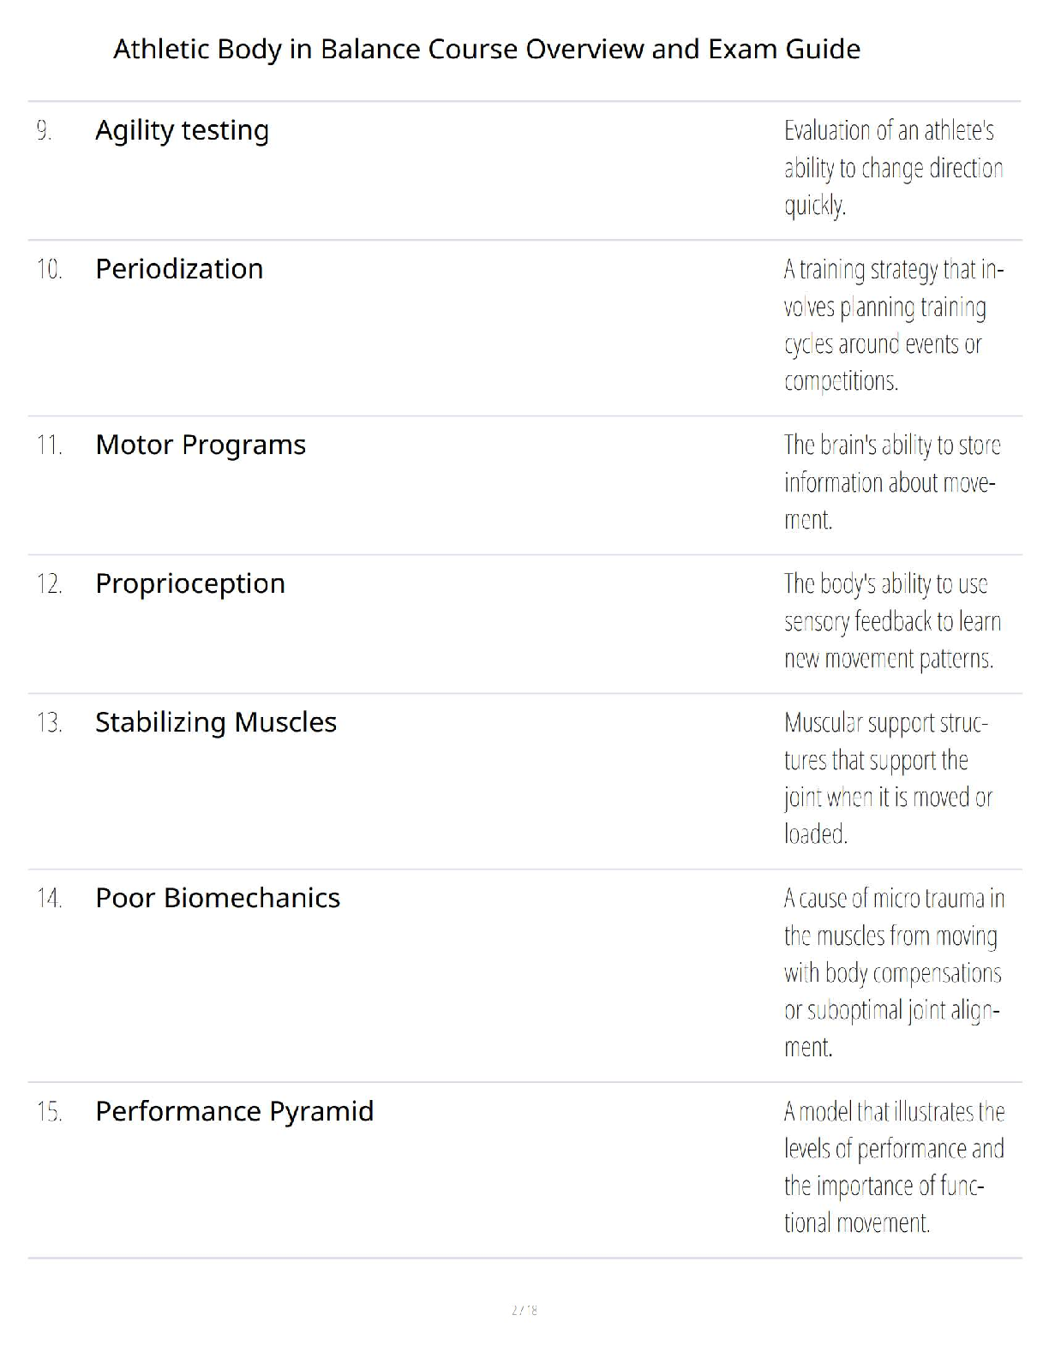Click item number 12 beside Proprioception
1049x1357 pixels.
49,584
